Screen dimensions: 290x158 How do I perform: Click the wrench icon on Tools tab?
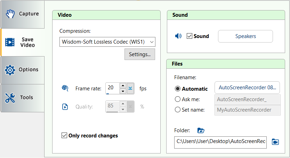[10, 98]
